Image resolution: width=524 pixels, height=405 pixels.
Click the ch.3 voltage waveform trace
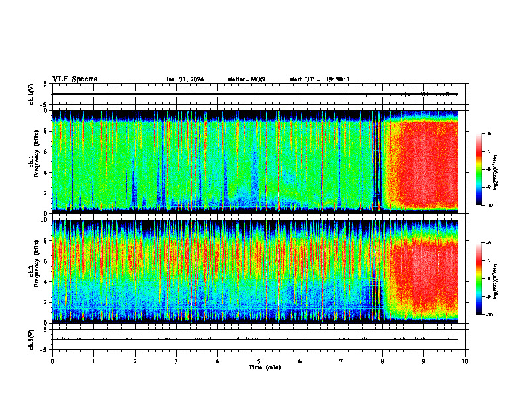coord(255,339)
